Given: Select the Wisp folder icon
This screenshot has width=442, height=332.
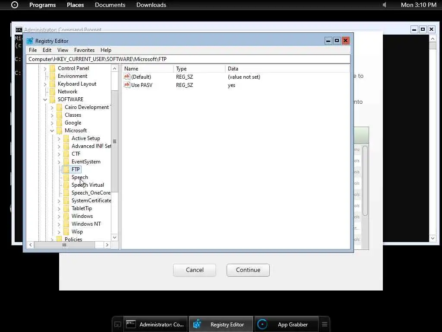Looking at the screenshot, I should tap(66, 232).
